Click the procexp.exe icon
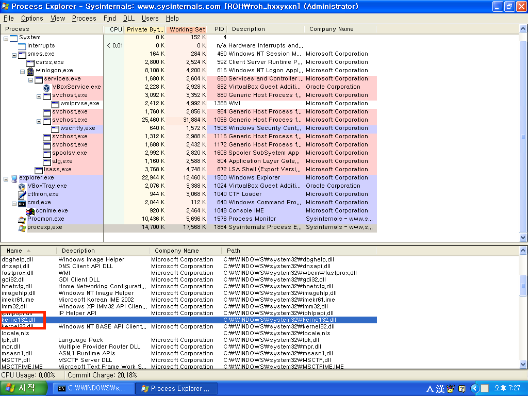Viewport: 528px width, 396px height. pos(22,227)
